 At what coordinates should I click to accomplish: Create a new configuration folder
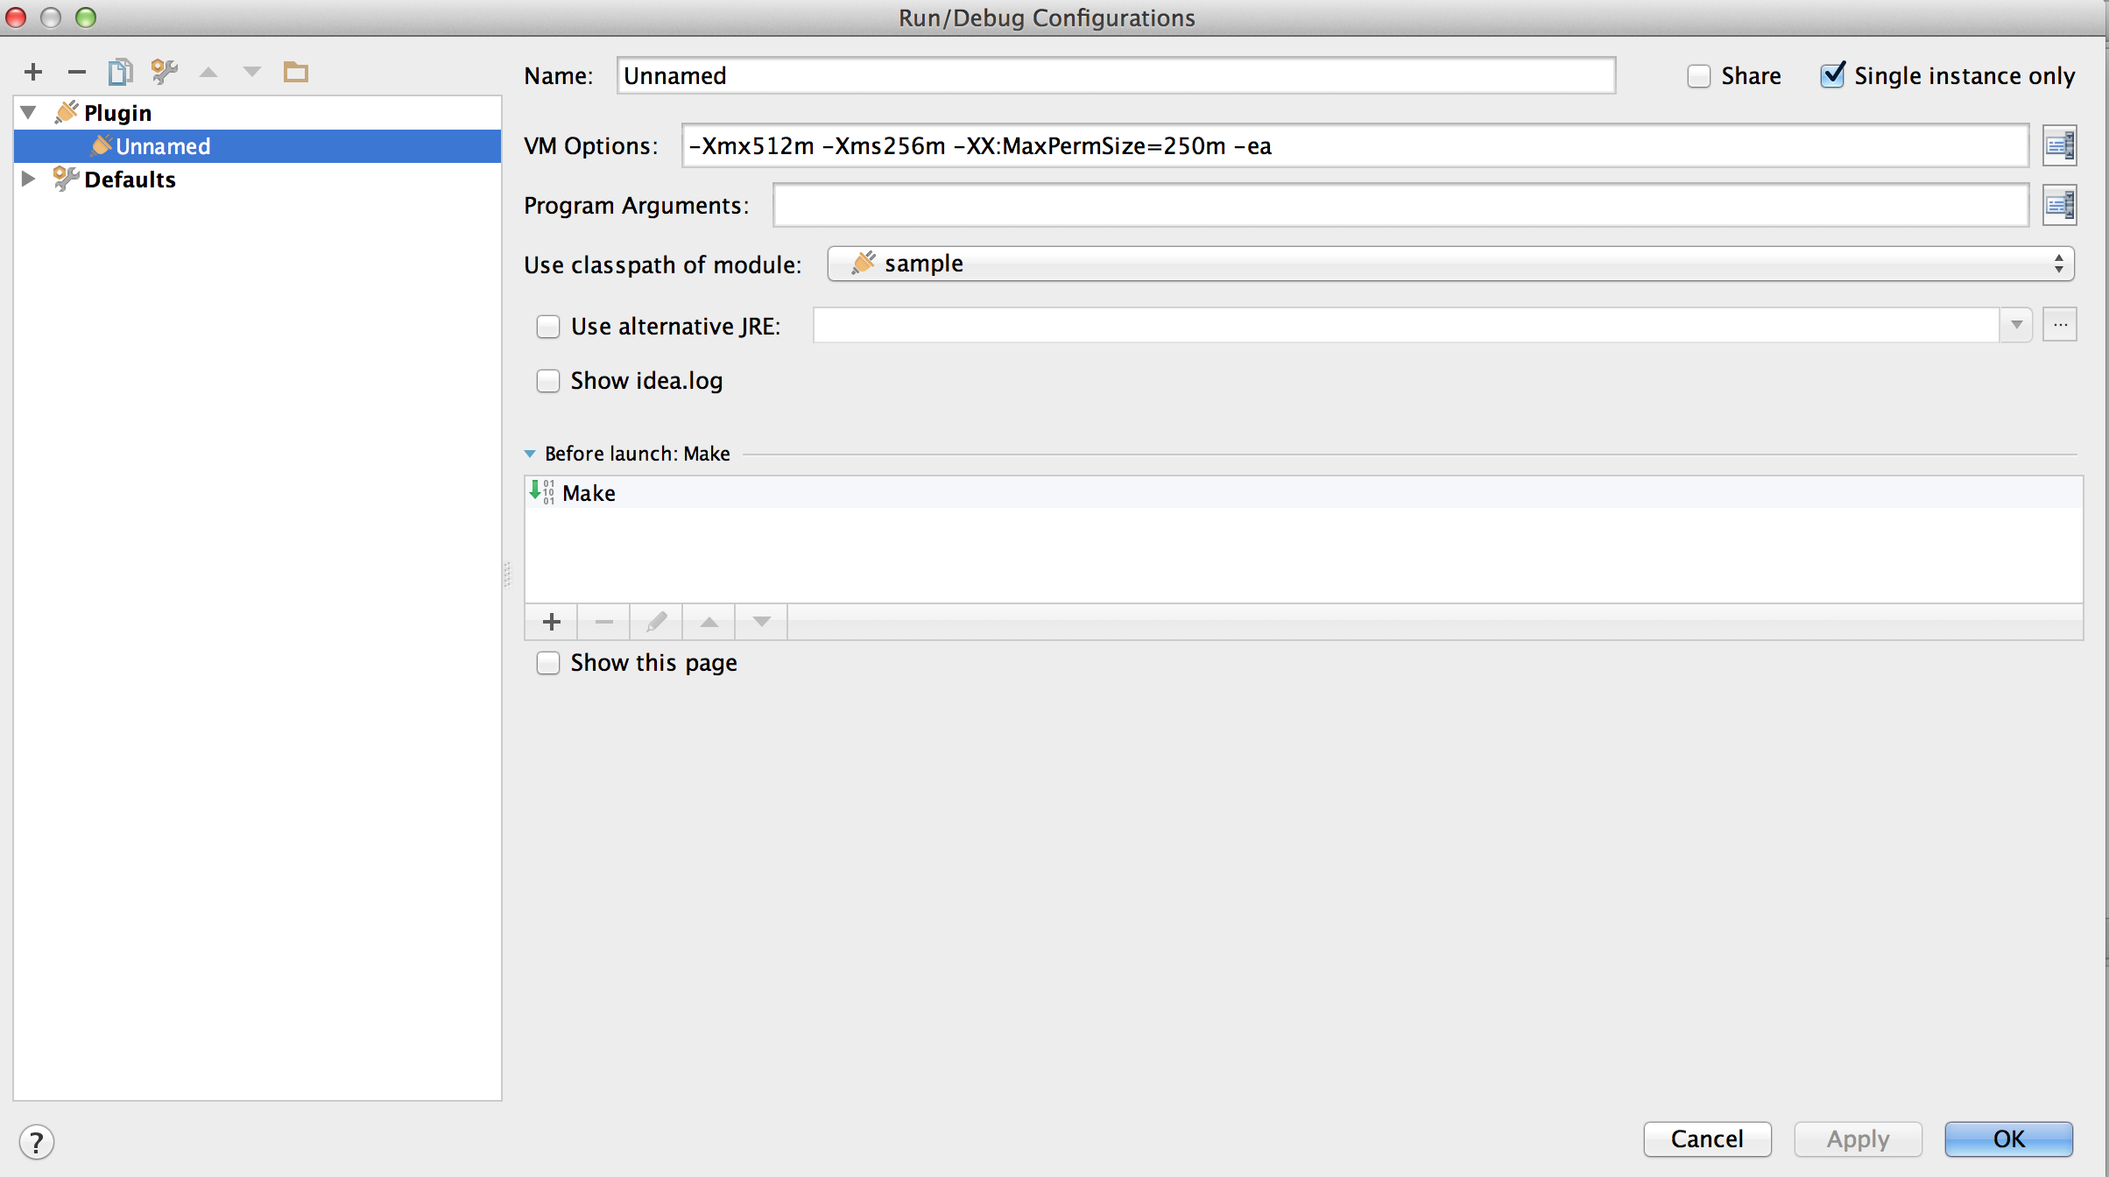296,72
